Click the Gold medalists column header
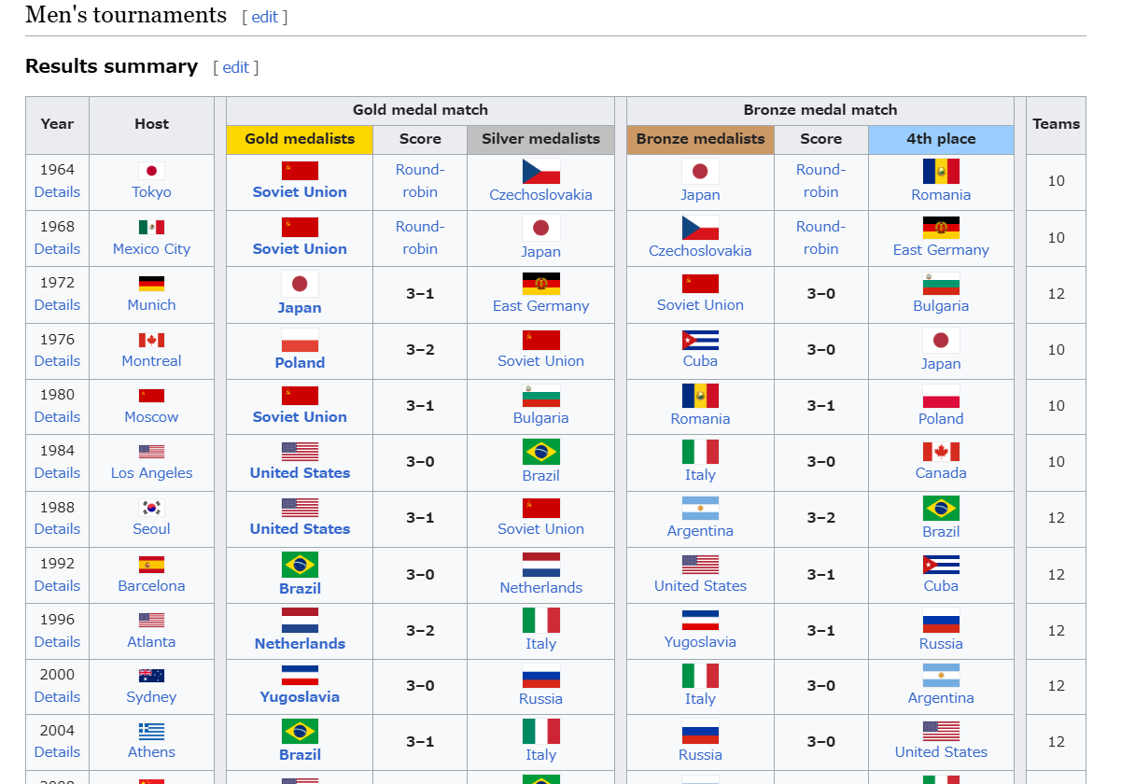The image size is (1121, 784). point(300,139)
